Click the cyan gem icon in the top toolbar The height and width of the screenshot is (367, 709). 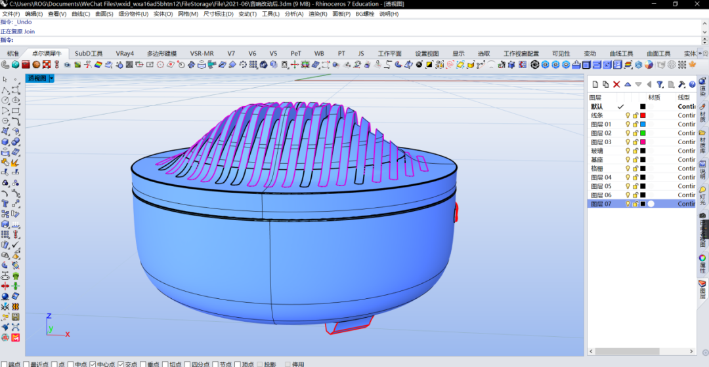pyautogui.click(x=15, y=64)
